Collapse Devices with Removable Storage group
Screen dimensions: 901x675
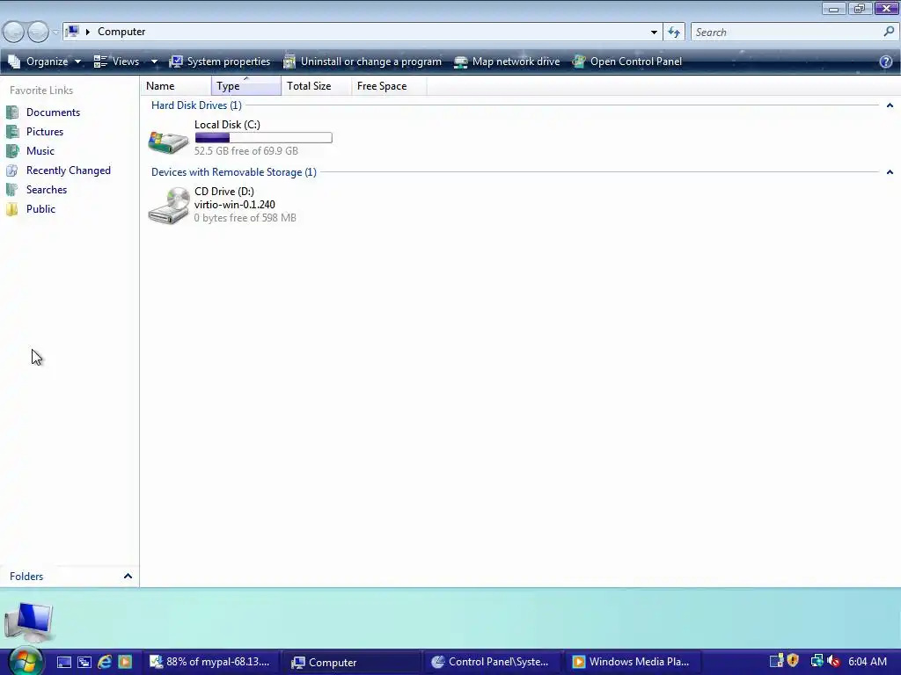click(x=890, y=172)
